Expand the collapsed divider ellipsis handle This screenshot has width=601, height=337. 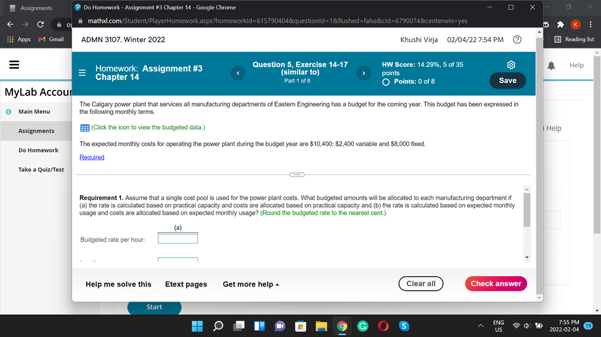click(296, 175)
